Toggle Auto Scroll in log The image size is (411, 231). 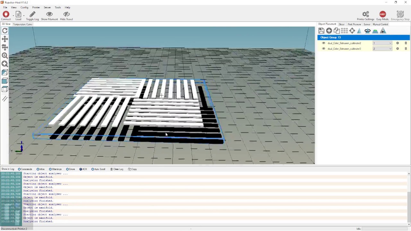point(98,169)
